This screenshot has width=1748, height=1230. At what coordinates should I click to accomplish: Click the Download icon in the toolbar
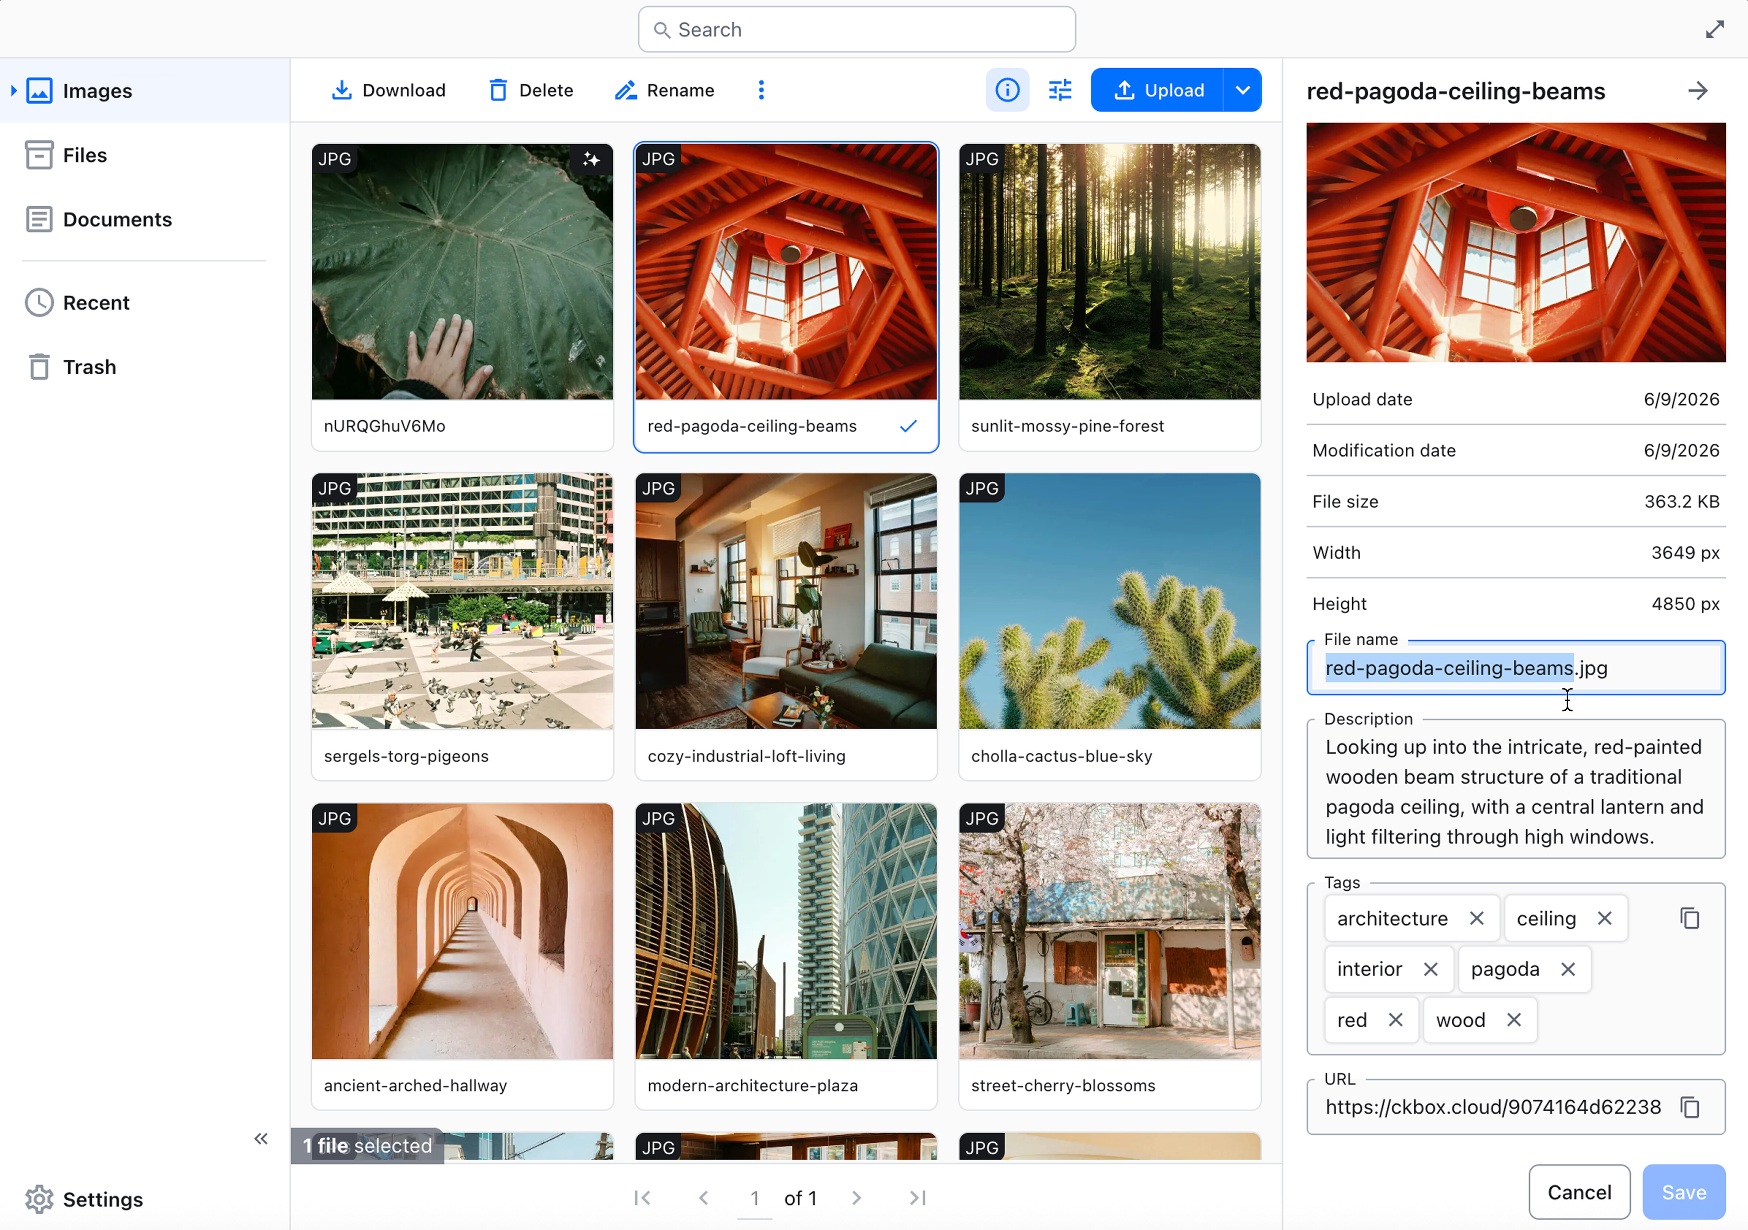[x=342, y=91]
